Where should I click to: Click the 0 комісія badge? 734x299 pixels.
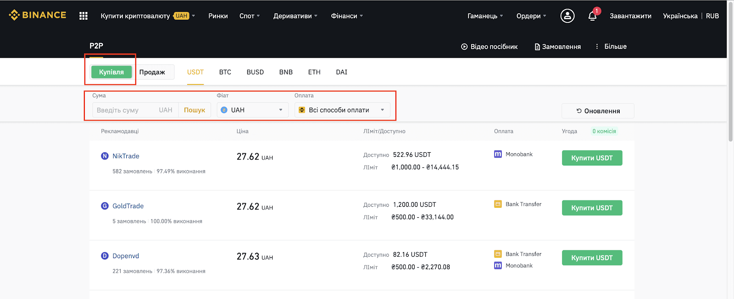pos(604,131)
